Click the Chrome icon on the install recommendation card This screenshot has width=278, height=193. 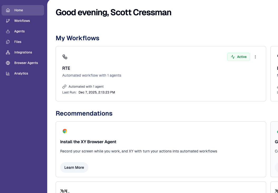pos(65,131)
